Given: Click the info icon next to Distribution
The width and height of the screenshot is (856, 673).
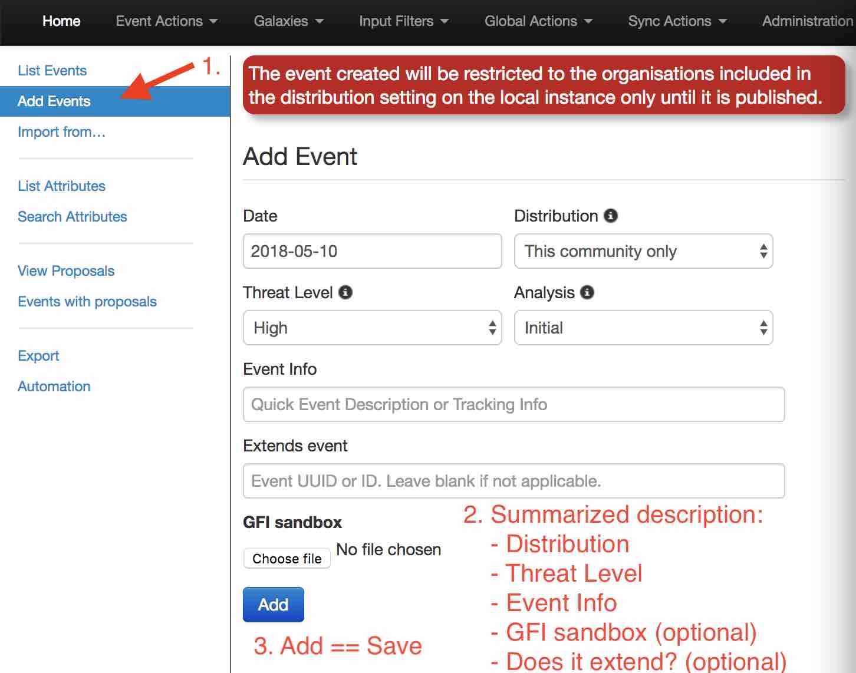Looking at the screenshot, I should (611, 216).
